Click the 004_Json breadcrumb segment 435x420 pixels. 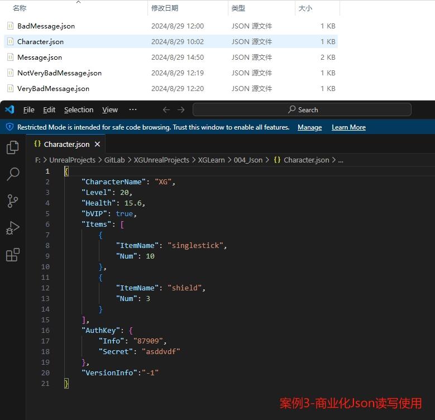pyautogui.click(x=248, y=160)
